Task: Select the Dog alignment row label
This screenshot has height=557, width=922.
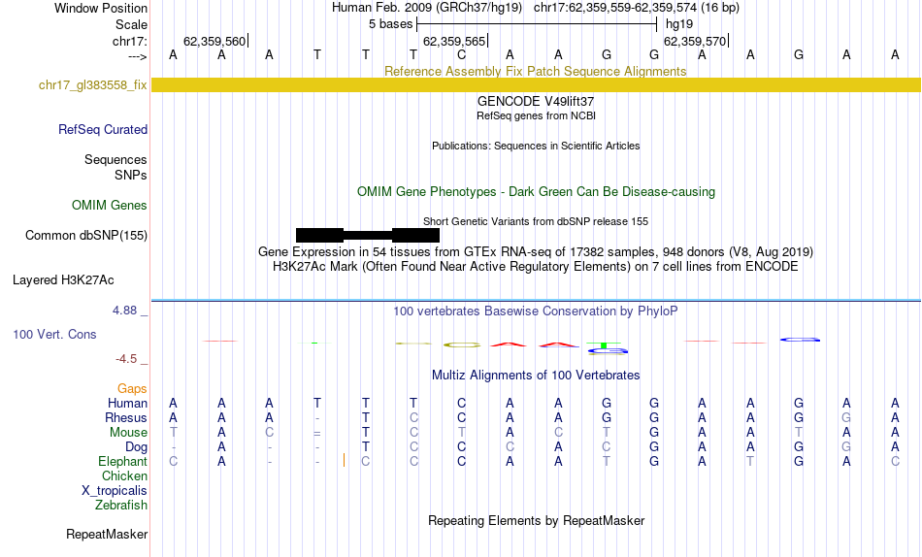Action: click(137, 447)
